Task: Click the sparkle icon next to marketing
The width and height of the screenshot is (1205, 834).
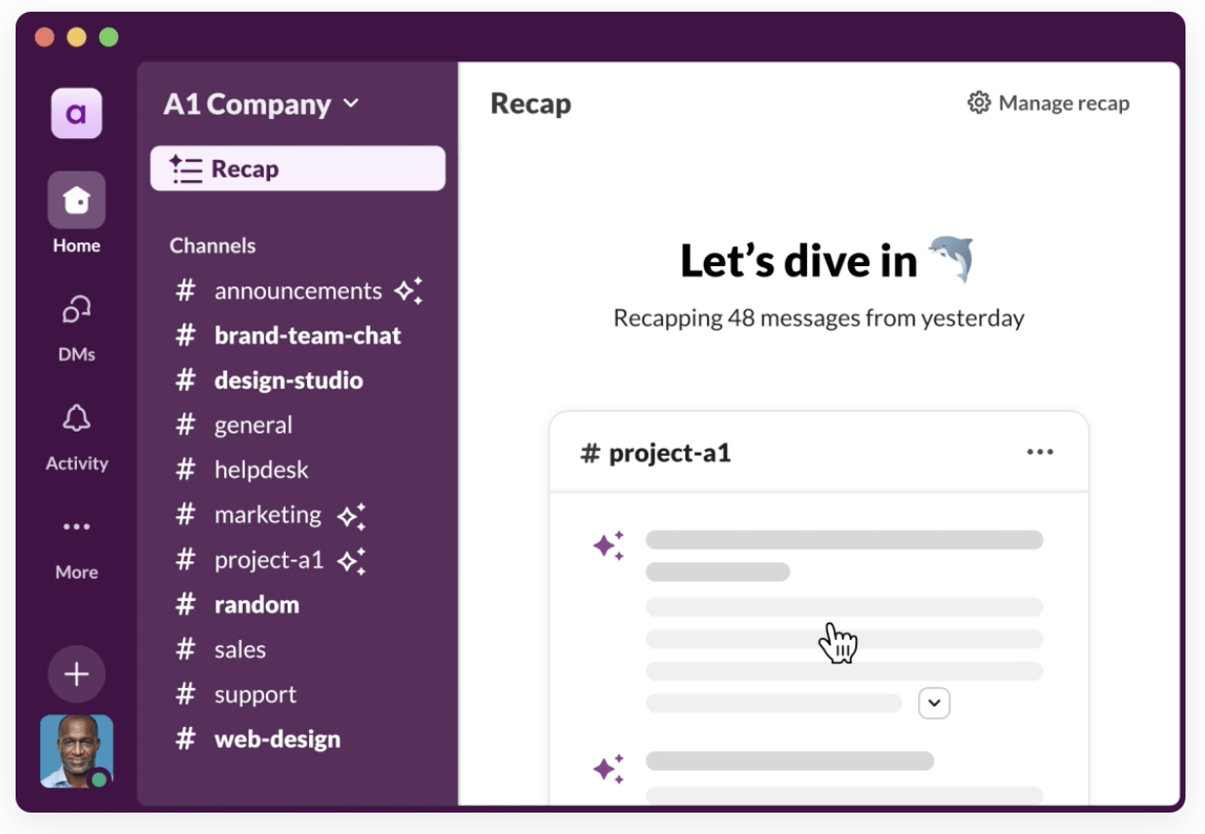Action: [x=351, y=515]
